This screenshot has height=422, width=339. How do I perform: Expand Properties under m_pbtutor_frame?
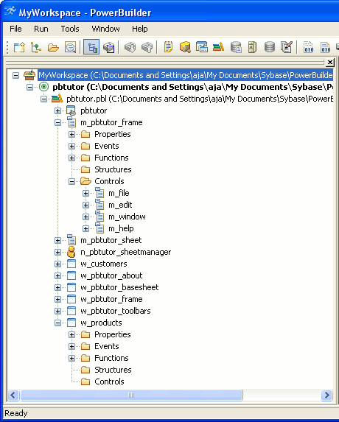click(x=72, y=134)
